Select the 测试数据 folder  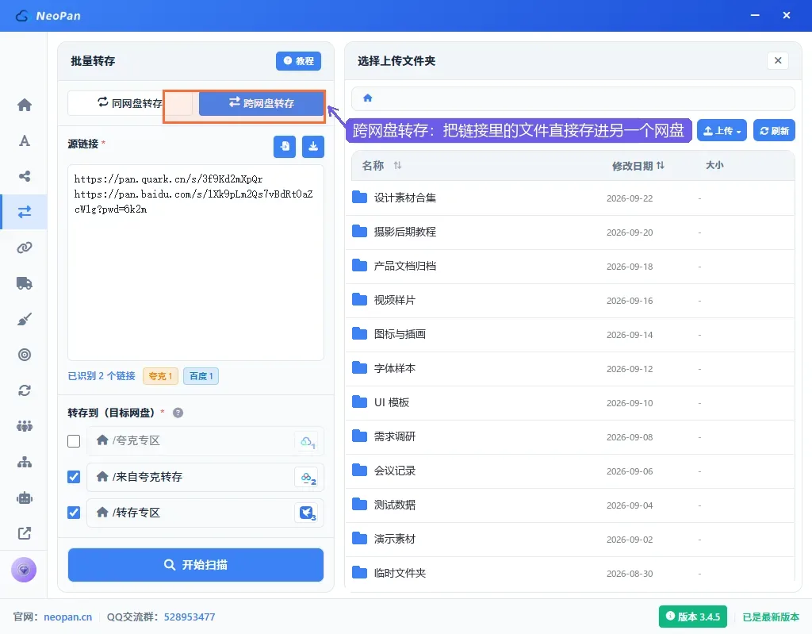(569, 505)
